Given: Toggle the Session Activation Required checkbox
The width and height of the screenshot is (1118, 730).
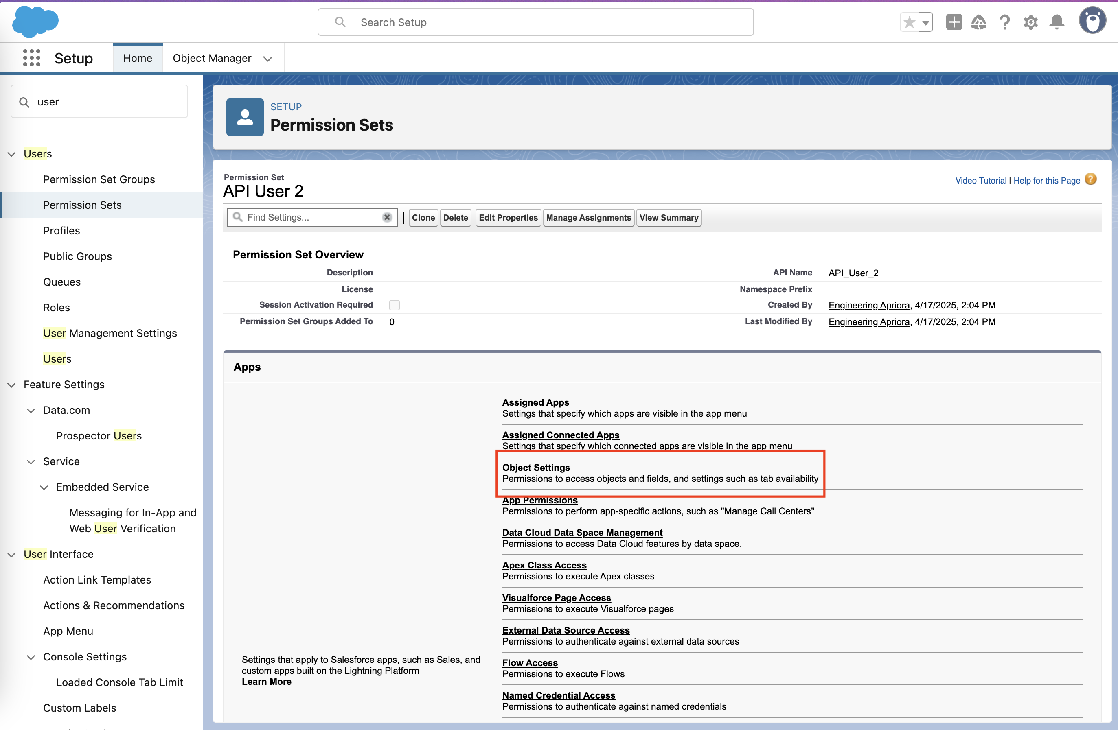Looking at the screenshot, I should pos(395,305).
